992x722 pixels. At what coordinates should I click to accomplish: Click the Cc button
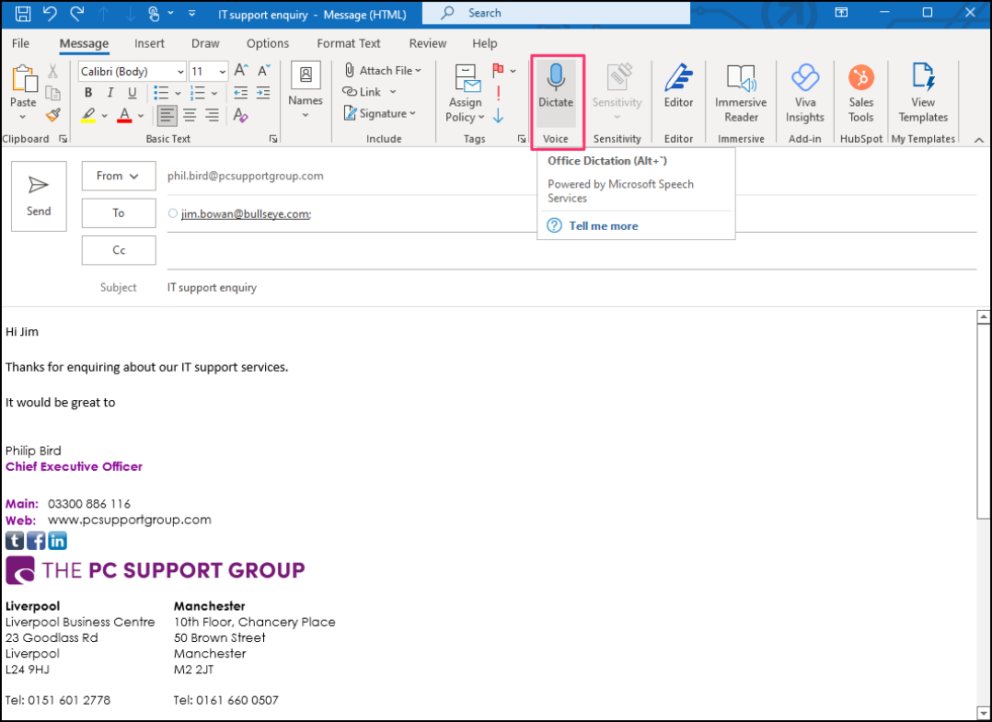pyautogui.click(x=119, y=250)
